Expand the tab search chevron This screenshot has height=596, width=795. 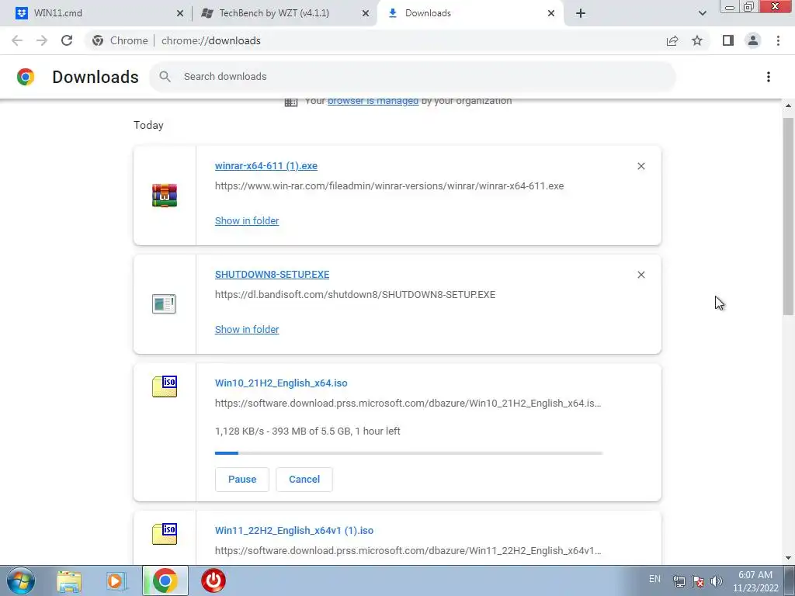click(702, 13)
